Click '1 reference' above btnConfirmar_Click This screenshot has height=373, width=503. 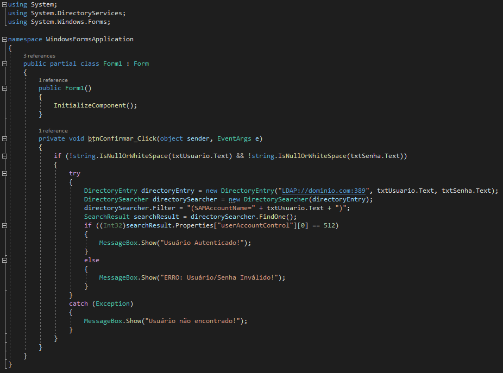(53, 131)
